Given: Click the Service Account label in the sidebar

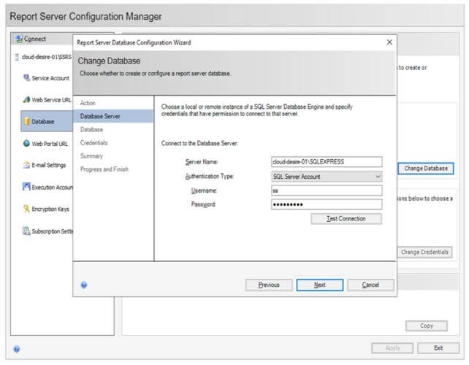Looking at the screenshot, I should pos(50,78).
